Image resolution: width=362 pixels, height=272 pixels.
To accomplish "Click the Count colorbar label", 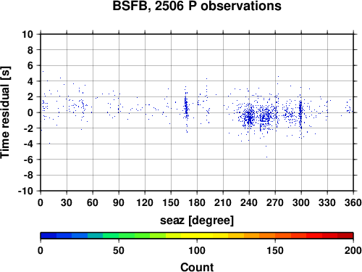I will pos(197,267).
